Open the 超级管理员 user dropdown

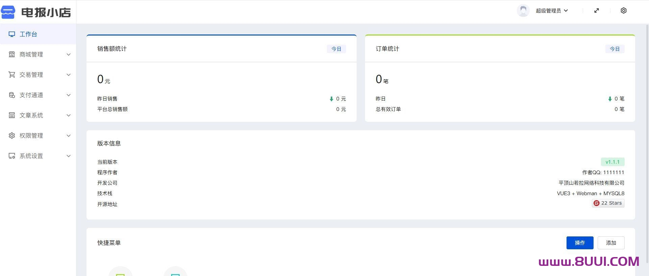click(x=552, y=11)
